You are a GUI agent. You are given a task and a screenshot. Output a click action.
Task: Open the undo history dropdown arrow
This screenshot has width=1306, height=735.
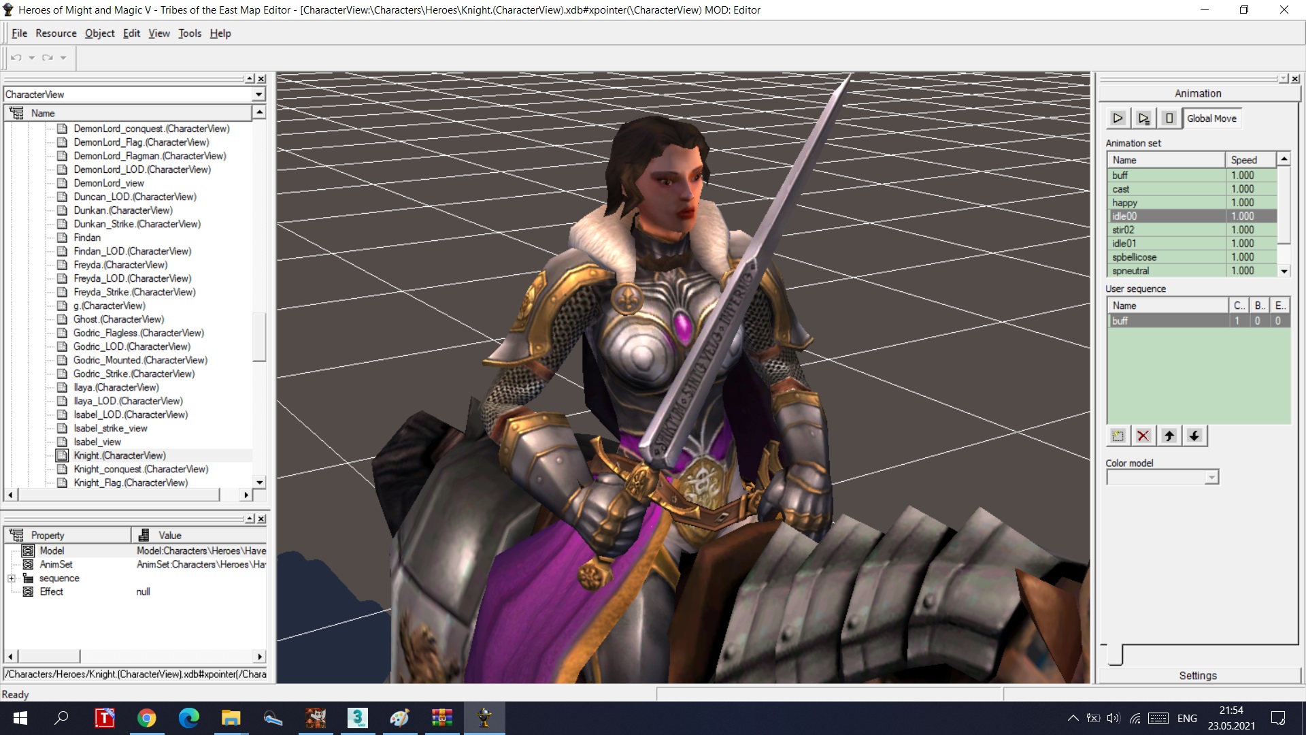pyautogui.click(x=31, y=58)
